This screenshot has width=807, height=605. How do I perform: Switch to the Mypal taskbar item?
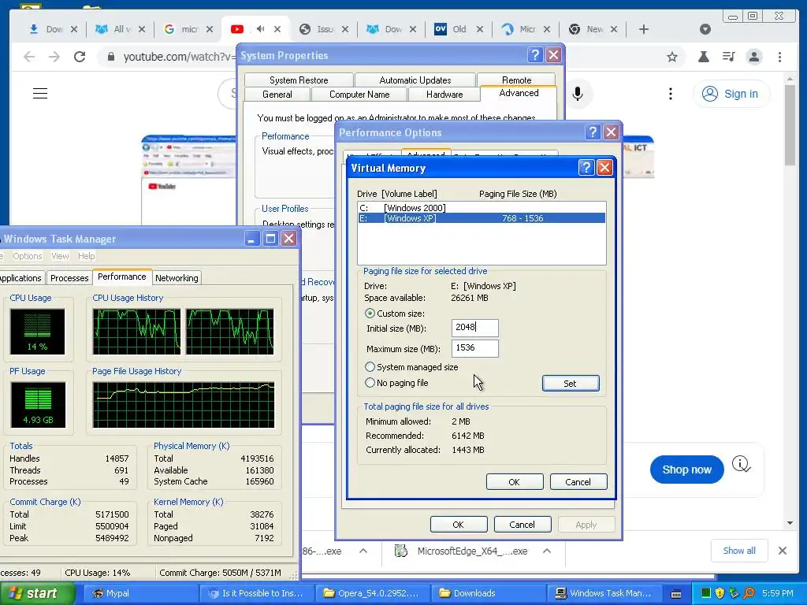139,593
